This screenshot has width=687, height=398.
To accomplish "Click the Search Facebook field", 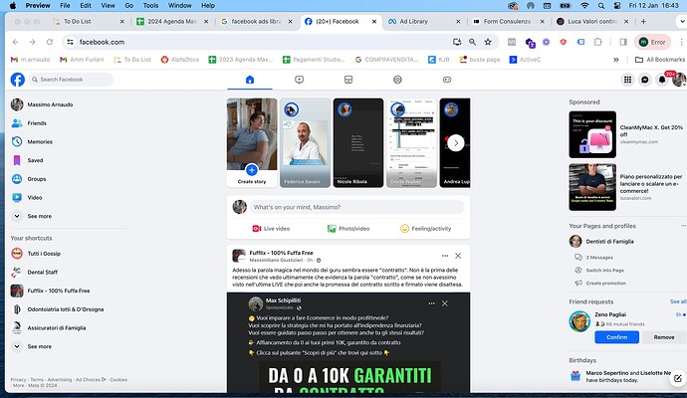I will (71, 80).
